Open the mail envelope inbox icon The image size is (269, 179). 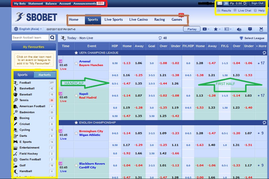click(x=219, y=3)
